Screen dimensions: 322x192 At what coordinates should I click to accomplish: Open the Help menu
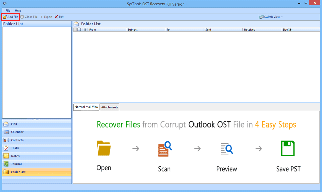coord(18,11)
